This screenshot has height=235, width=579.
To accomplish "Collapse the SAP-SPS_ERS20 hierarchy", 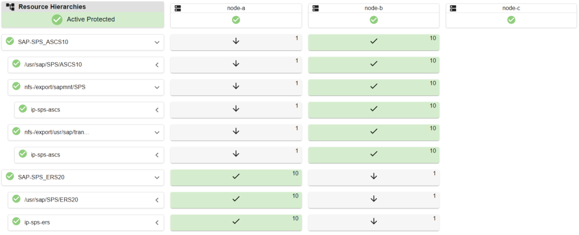I will [156, 177].
